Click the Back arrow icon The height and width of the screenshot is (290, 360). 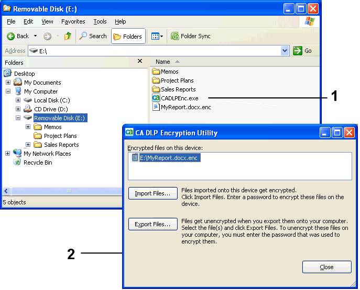click(10, 36)
